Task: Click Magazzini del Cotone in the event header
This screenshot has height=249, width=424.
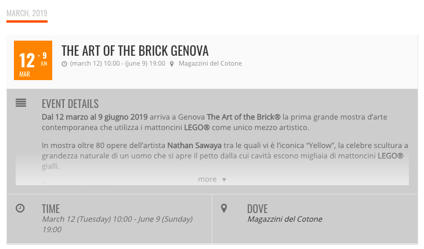Action: (210, 64)
